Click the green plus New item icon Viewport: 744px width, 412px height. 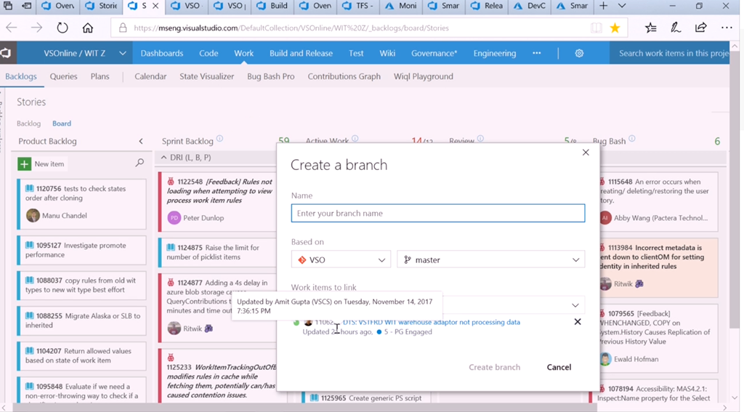(x=25, y=164)
